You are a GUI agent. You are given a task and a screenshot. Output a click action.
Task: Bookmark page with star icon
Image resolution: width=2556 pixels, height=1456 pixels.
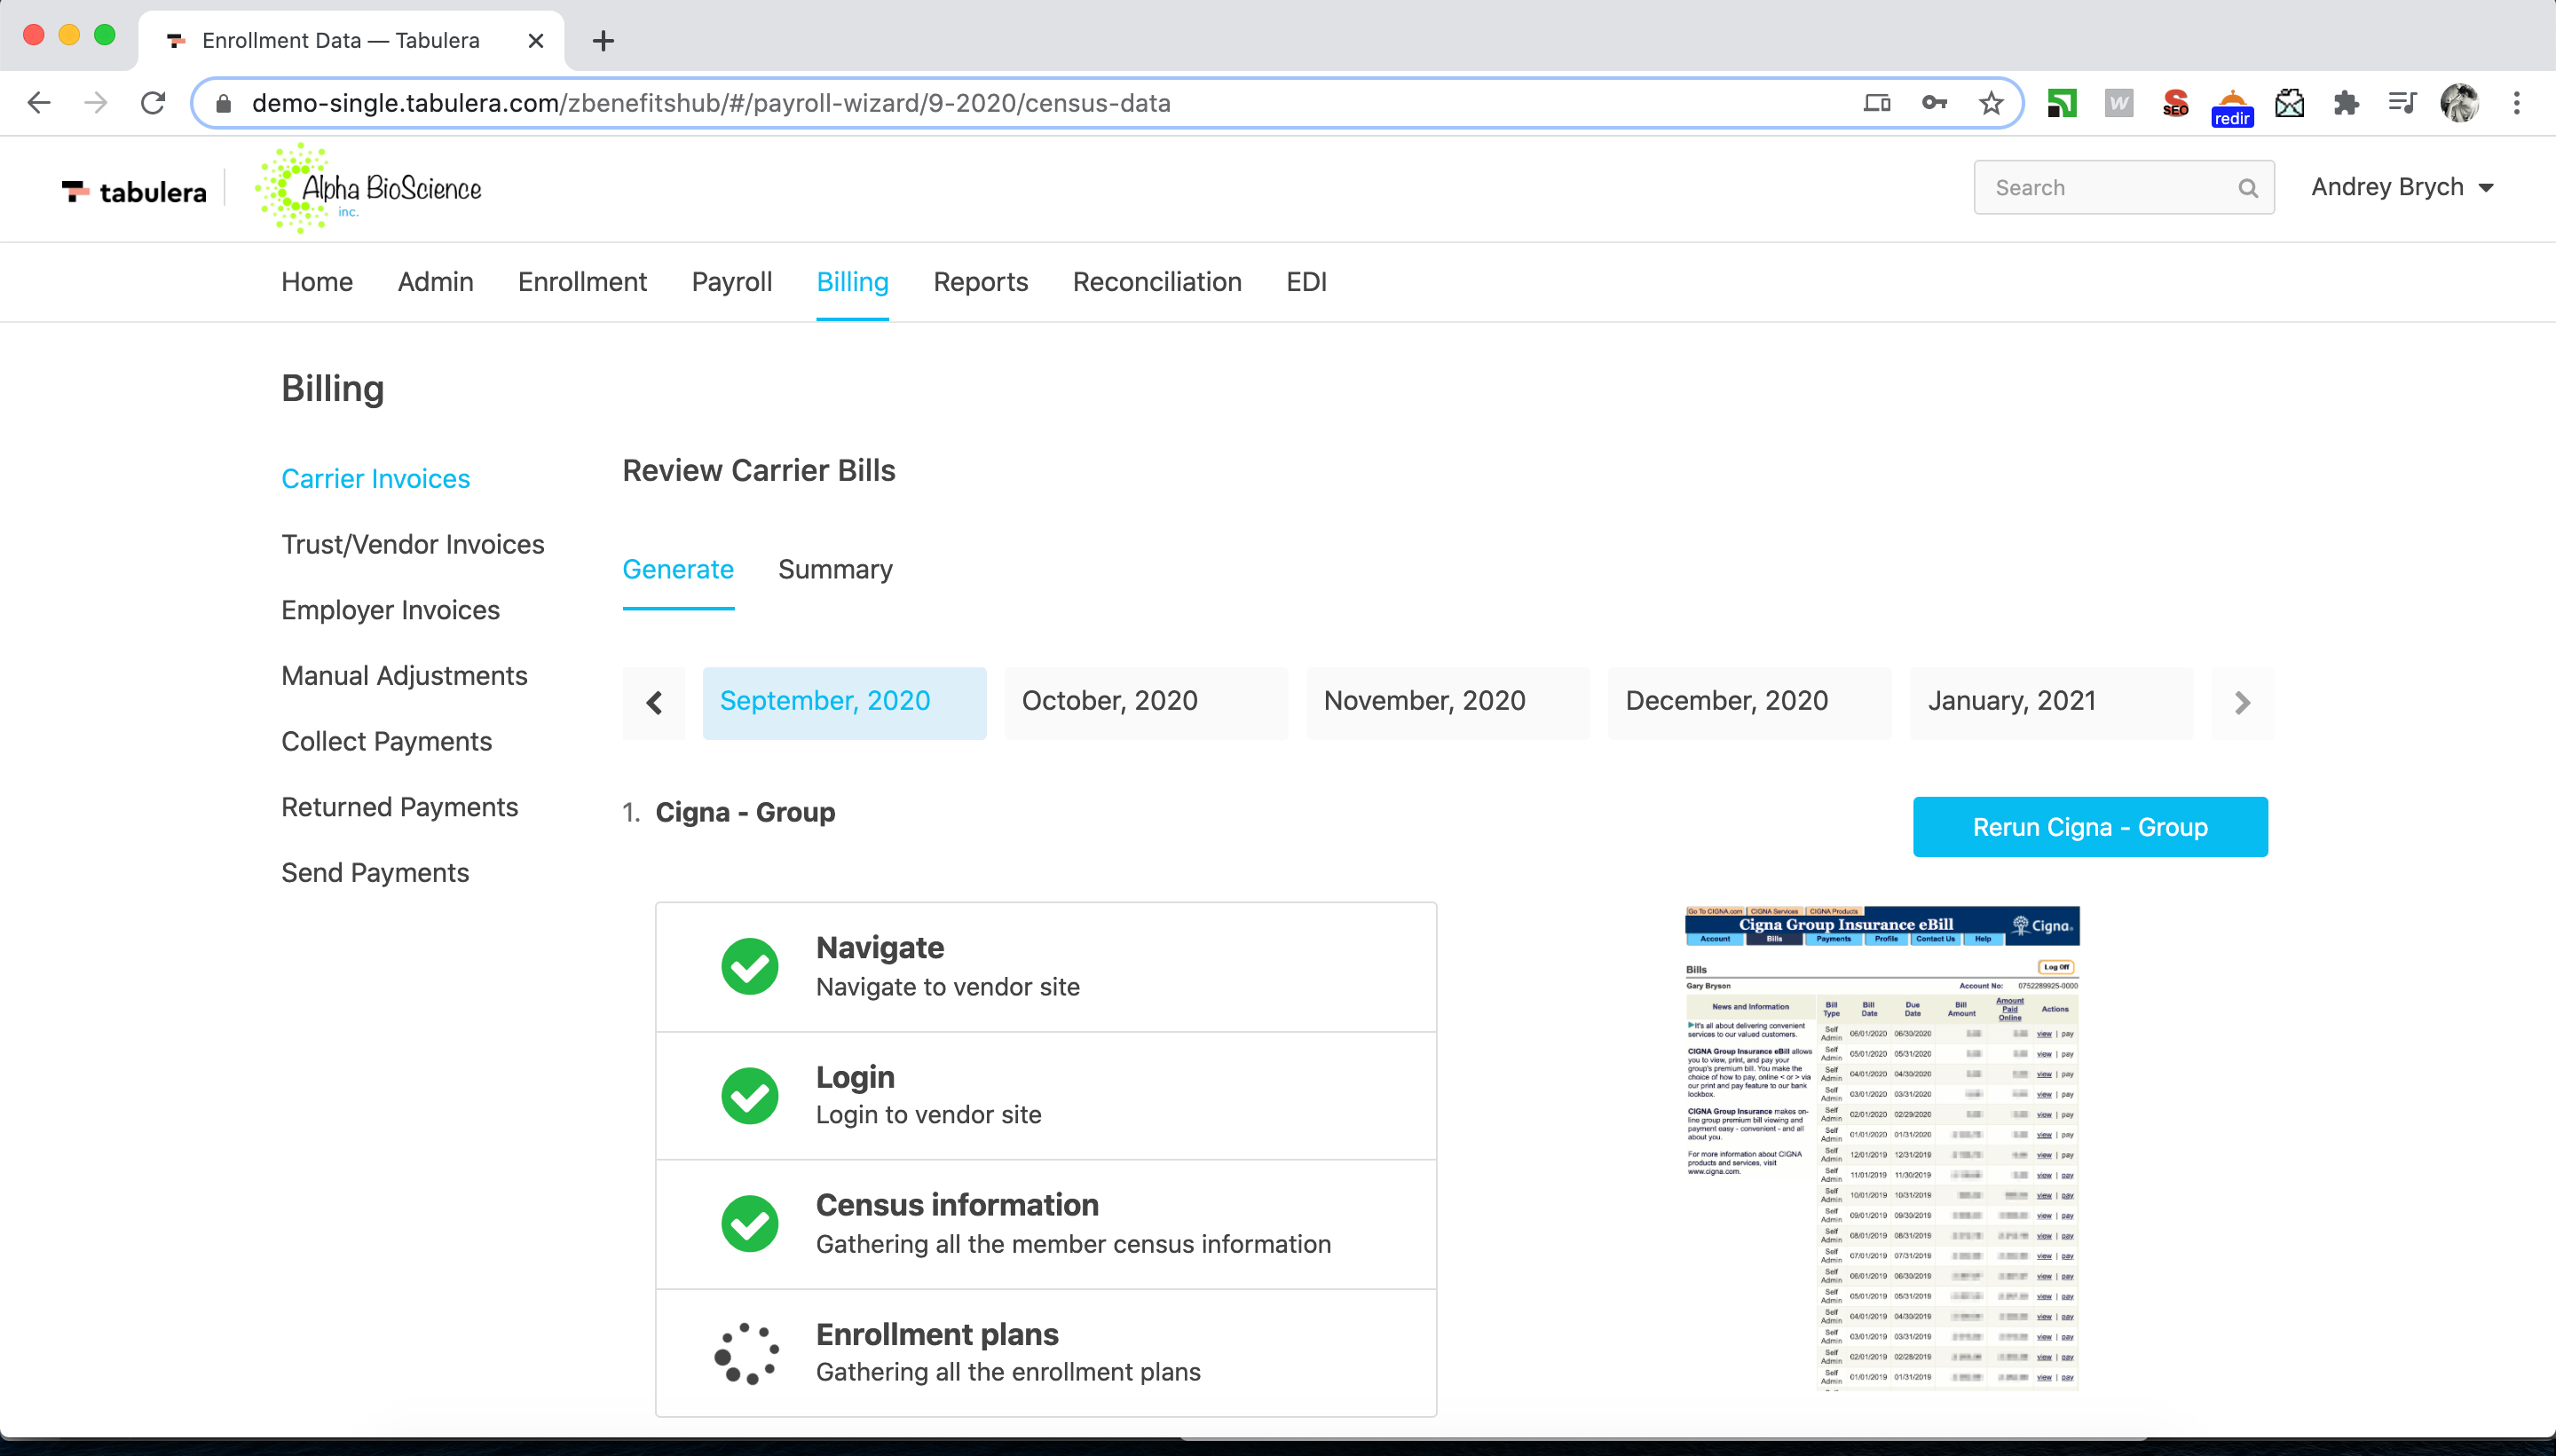1991,103
